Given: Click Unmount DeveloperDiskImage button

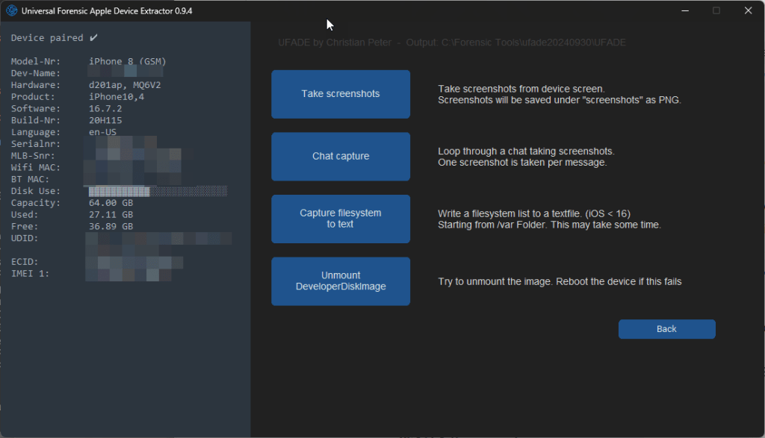Looking at the screenshot, I should point(341,281).
